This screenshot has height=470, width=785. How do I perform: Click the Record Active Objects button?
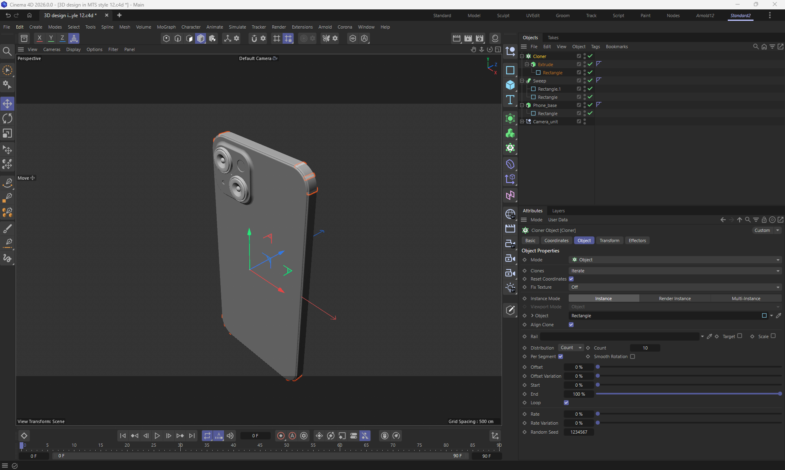[x=281, y=436]
